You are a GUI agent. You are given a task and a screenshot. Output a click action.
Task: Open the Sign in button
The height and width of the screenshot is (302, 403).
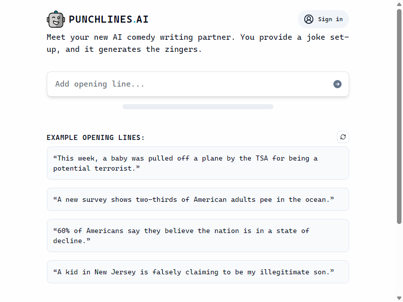tap(323, 19)
